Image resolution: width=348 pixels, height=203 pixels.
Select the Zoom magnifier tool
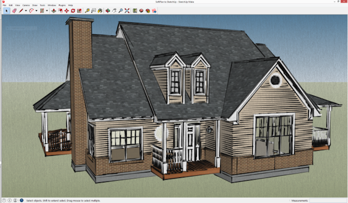tap(121, 11)
